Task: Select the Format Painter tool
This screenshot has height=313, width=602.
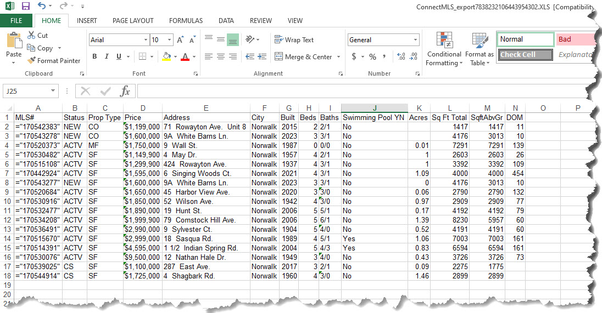Action: click(54, 61)
